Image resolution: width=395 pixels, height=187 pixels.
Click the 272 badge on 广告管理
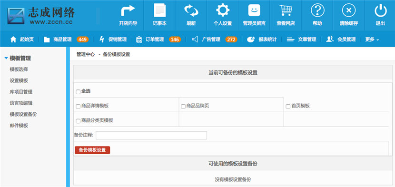(231, 39)
